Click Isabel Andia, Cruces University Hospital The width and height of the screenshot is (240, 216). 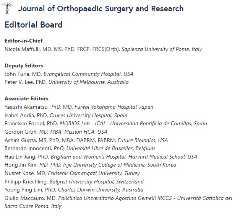pos(66,115)
